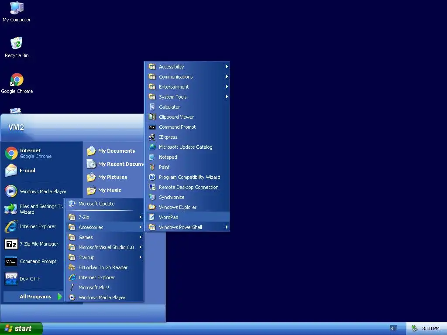Screen dimensions: 447x335
Task: Click the system tray network icon
Action: (x=414, y=328)
